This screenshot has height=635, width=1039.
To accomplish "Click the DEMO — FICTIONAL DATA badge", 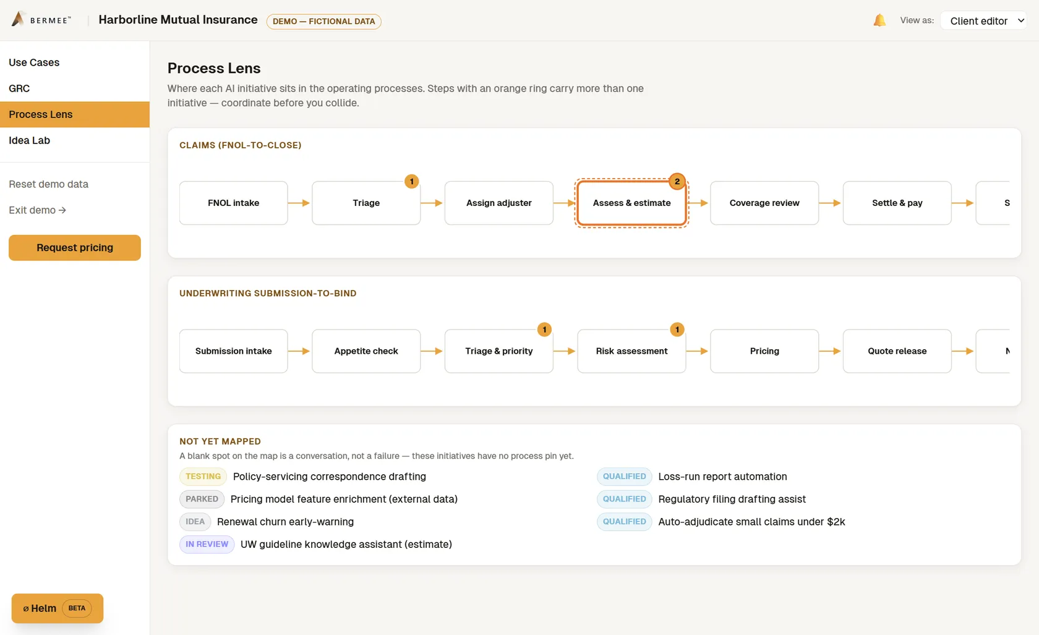I will point(323,21).
